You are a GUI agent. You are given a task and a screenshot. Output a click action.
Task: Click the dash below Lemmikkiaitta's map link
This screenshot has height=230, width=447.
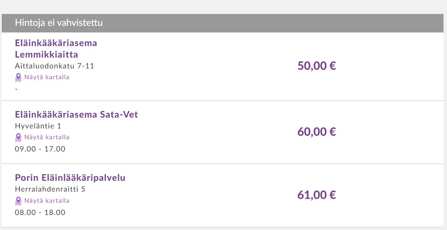pos(16,89)
